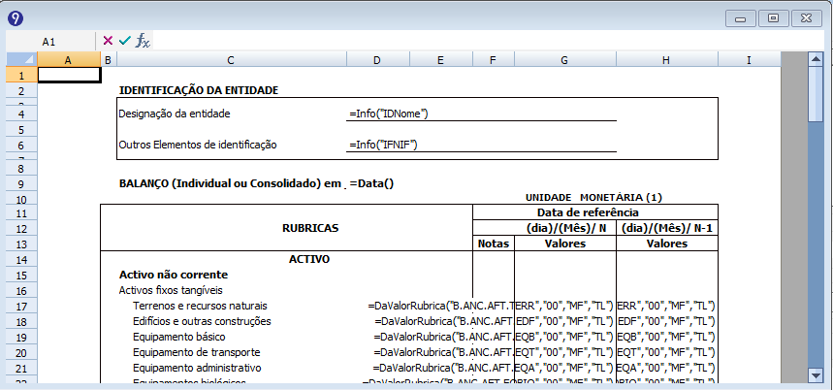Viewport: 833px width, 390px height.
Task: Click the vertical scrollbar thumb
Action: click(x=817, y=89)
